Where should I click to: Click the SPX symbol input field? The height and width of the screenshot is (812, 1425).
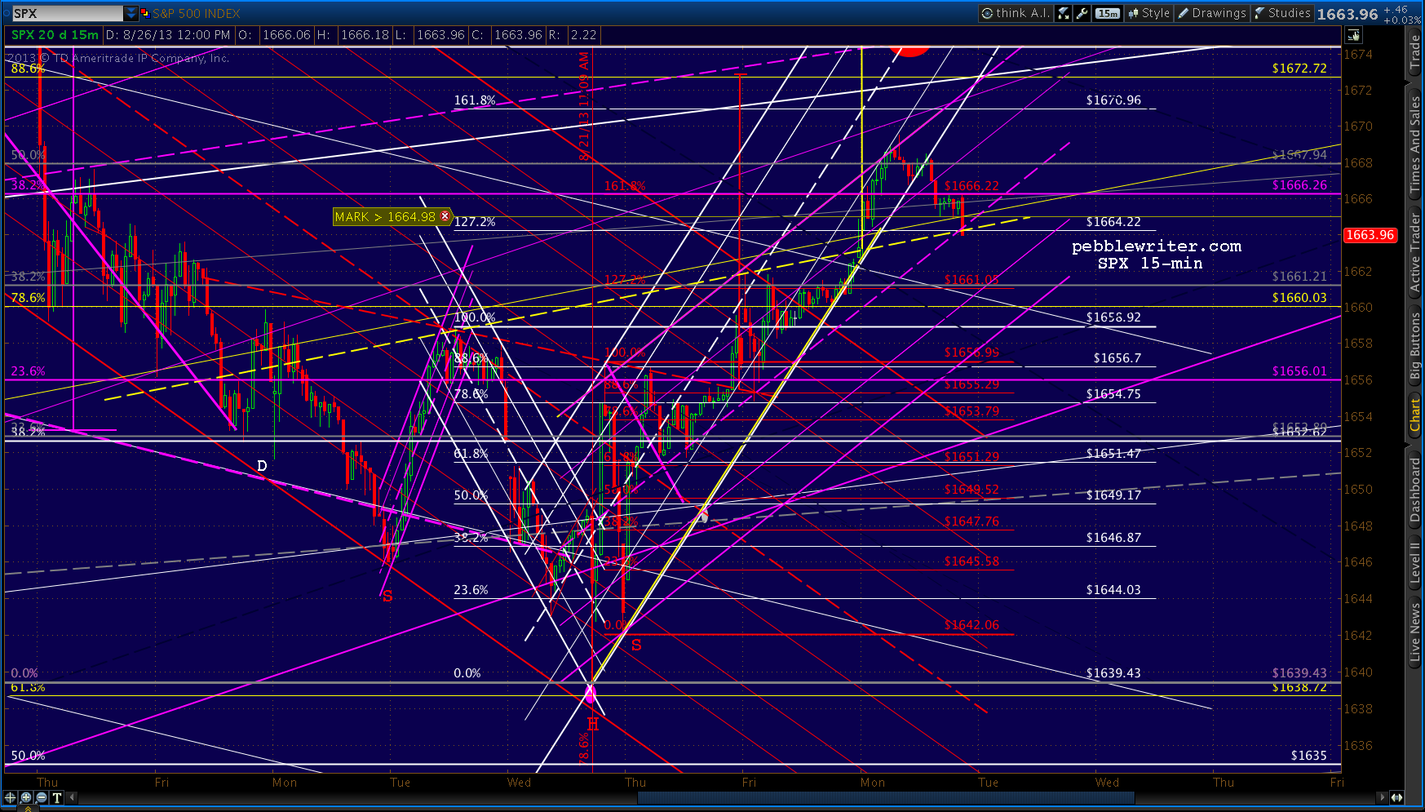pyautogui.click(x=67, y=13)
